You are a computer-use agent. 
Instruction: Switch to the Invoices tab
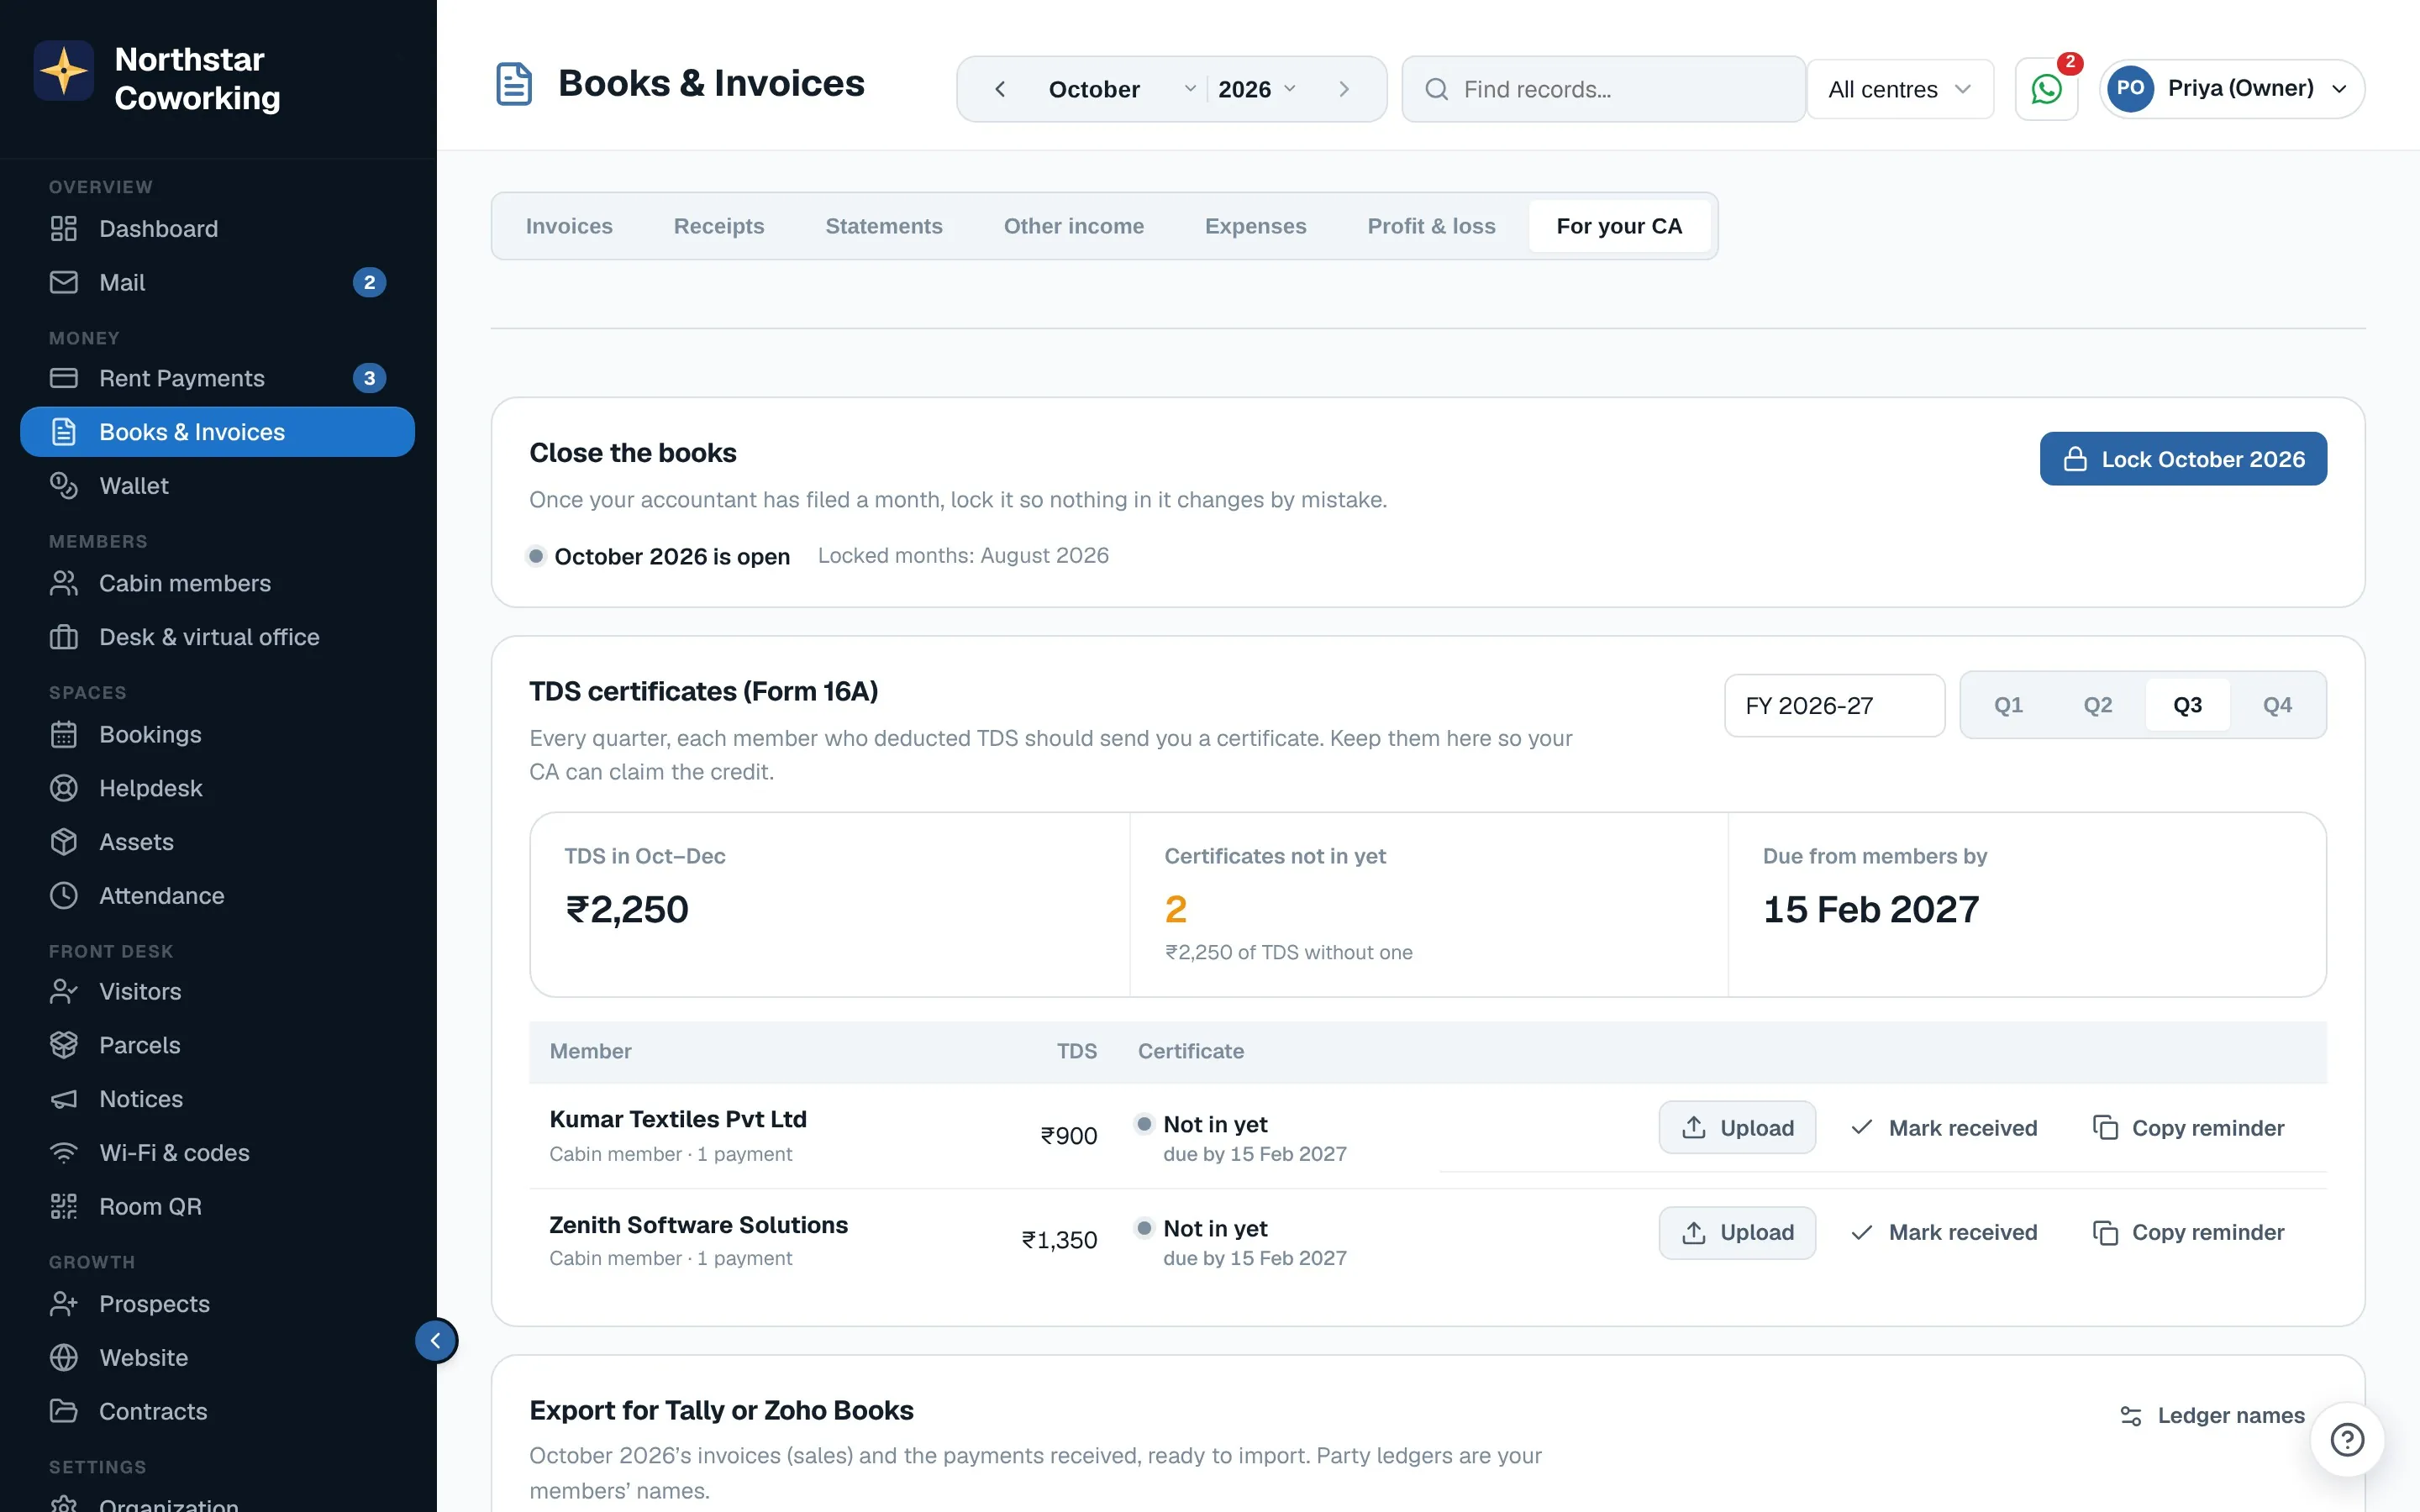pyautogui.click(x=569, y=226)
